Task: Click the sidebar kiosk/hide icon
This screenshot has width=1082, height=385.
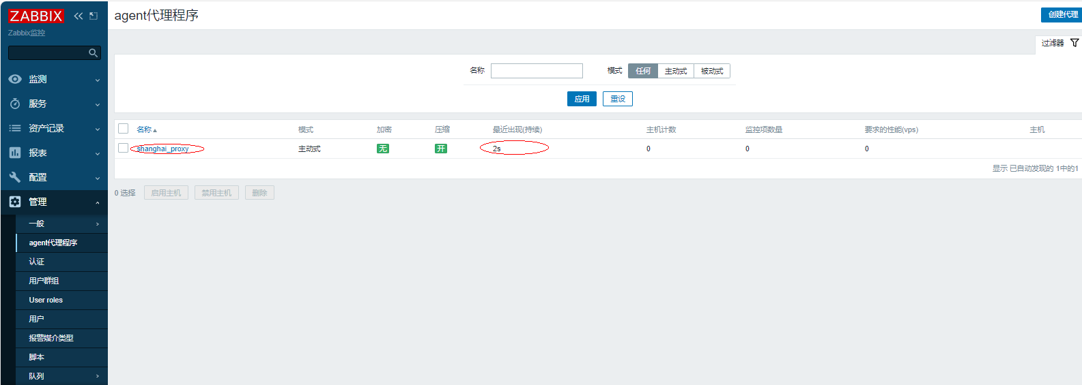Action: click(94, 16)
